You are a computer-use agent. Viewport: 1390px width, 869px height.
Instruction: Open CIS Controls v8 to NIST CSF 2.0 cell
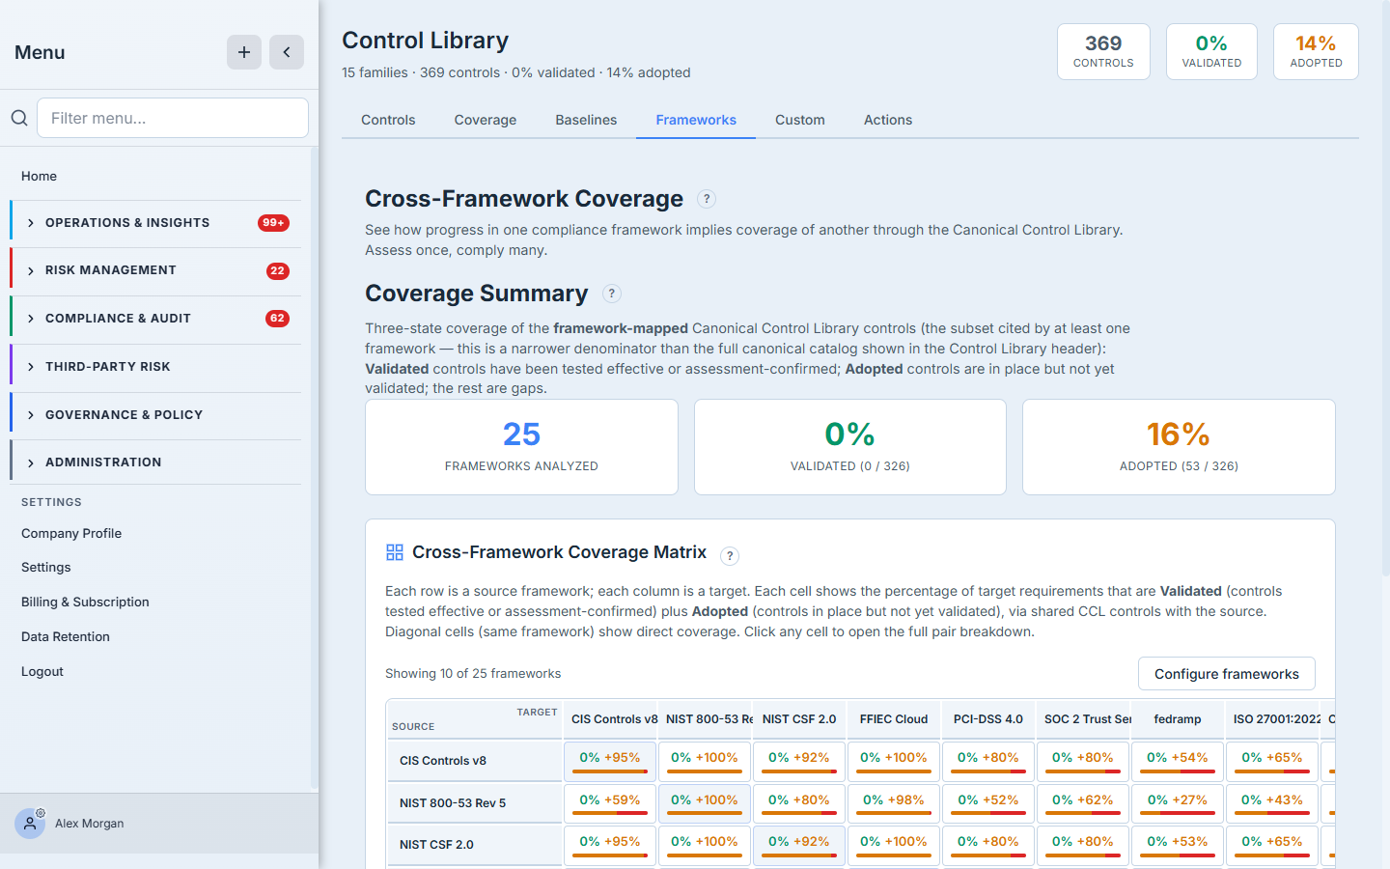point(799,761)
